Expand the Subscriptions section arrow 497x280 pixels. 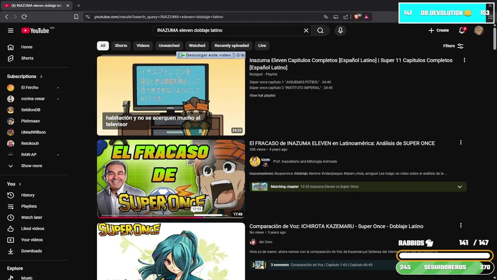[x=41, y=77]
